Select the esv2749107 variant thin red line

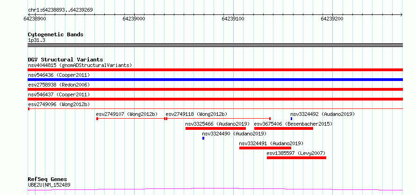131,119
